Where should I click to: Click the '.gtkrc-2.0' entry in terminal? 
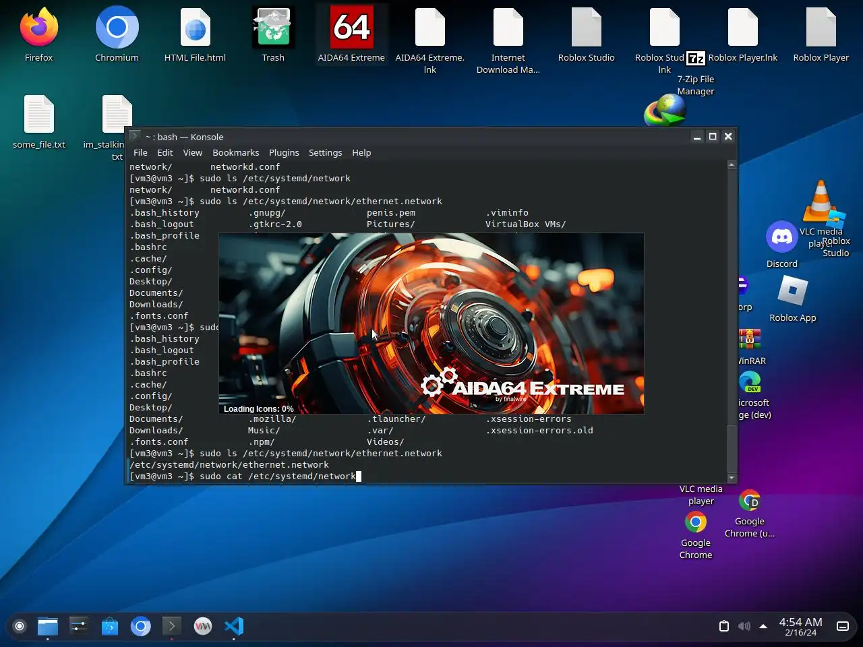275,224
